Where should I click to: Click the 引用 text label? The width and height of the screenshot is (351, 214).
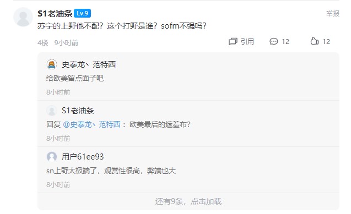[x=247, y=42]
